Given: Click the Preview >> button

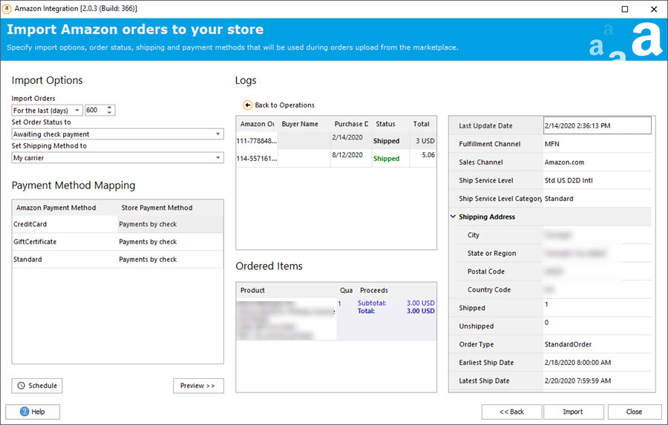Looking at the screenshot, I should (x=198, y=386).
